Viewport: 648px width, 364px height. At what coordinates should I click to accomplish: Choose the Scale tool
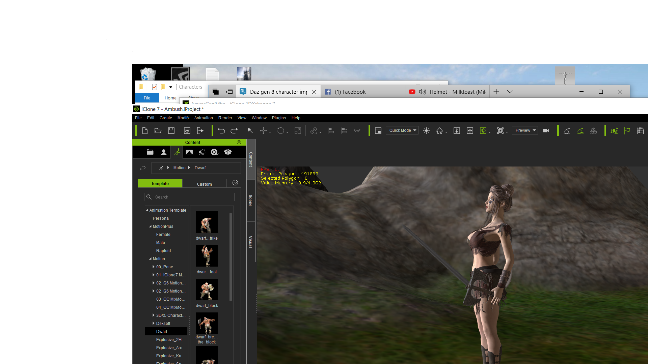pyautogui.click(x=298, y=131)
